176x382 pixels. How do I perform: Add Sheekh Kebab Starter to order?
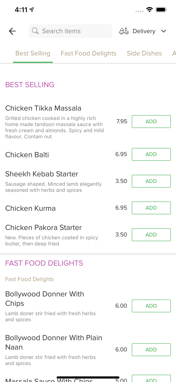(x=151, y=181)
